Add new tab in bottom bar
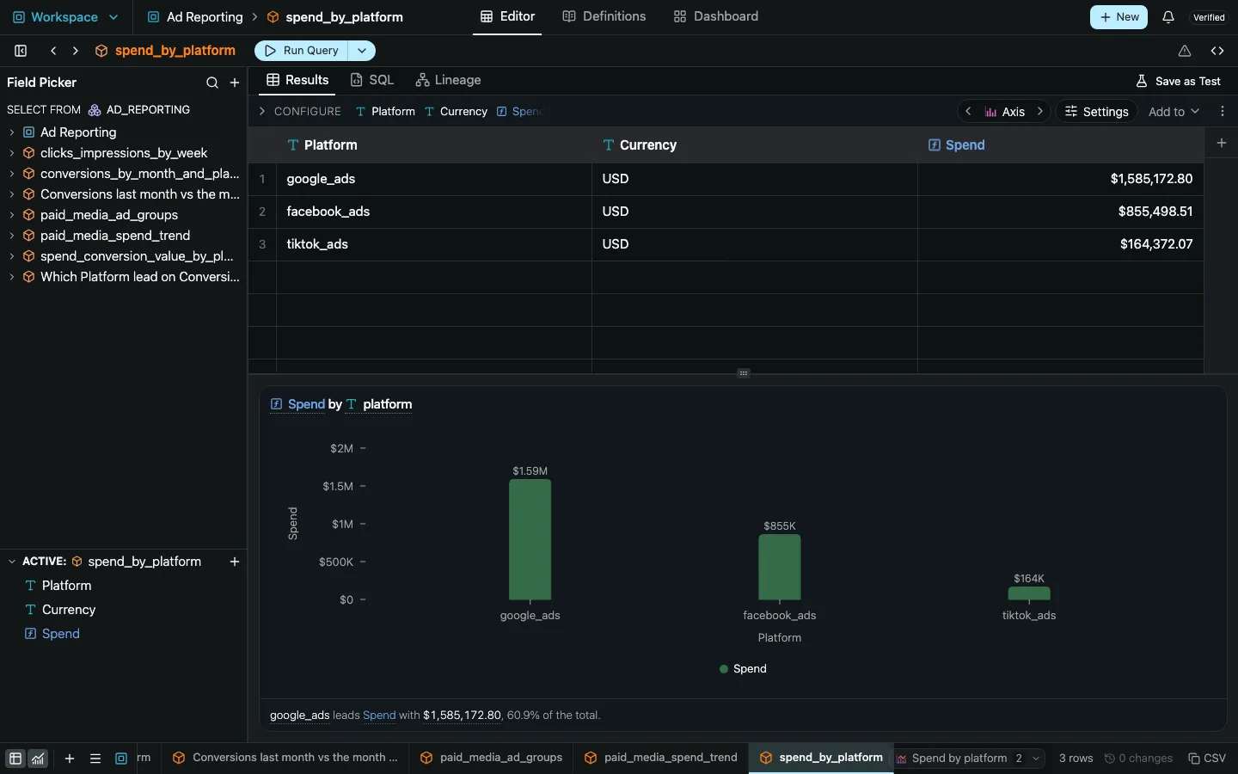This screenshot has height=774, width=1238. tap(70, 759)
